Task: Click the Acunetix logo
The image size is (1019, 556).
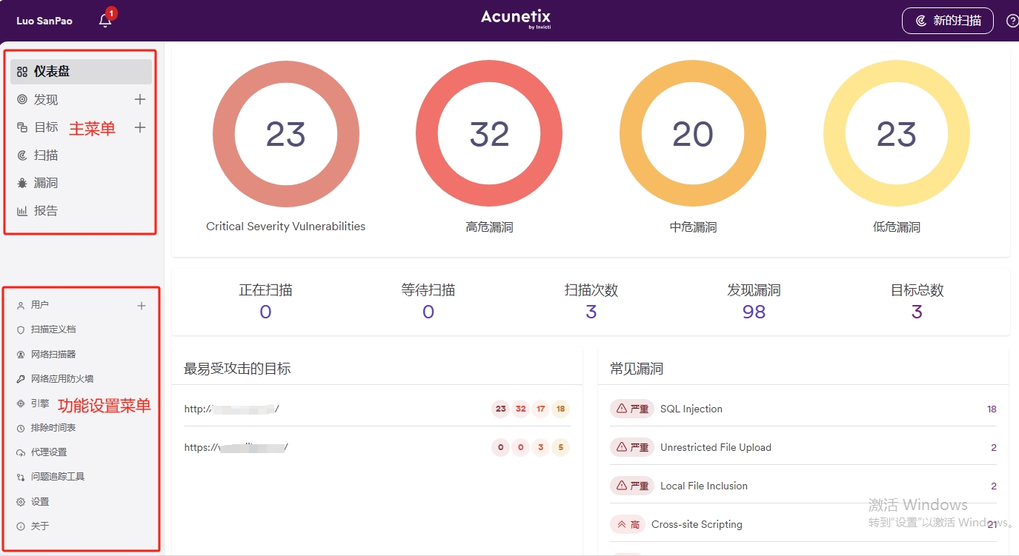Action: [x=516, y=19]
